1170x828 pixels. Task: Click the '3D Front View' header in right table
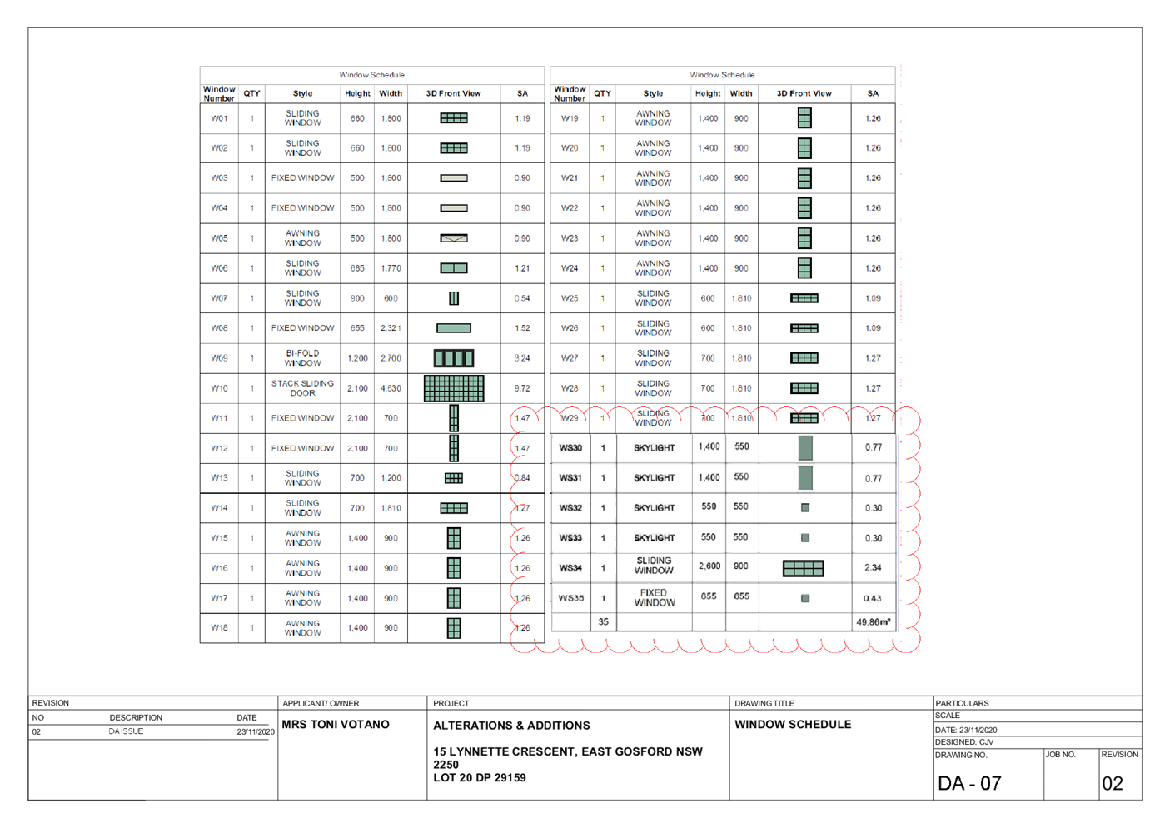804,93
